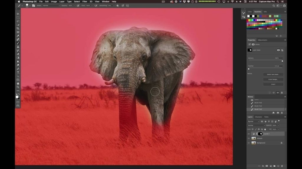Expand the layer Opacity dropdown arrow
The width and height of the screenshot is (302, 169).
pyautogui.click(x=278, y=125)
